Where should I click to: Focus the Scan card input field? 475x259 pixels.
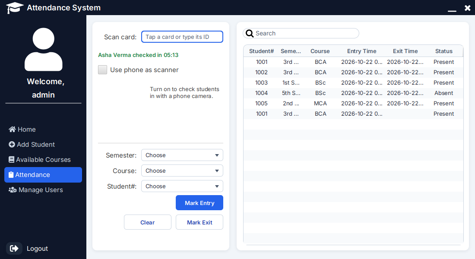(182, 37)
